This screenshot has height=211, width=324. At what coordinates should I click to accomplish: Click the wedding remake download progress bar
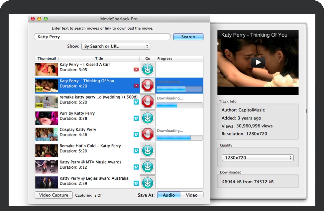[x=179, y=105]
